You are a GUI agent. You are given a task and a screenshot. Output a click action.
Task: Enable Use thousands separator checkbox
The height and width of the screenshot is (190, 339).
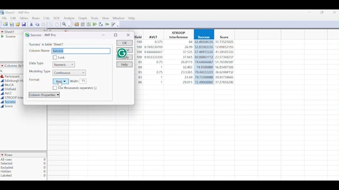(x=55, y=88)
